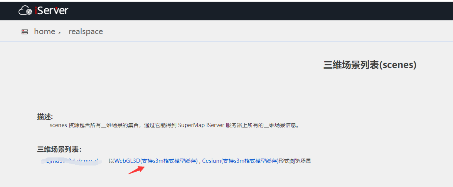Image resolution: width=453 pixels, height=187 pixels.
Task: Click the 三维场景列表(scenes) heading
Action: click(x=370, y=65)
